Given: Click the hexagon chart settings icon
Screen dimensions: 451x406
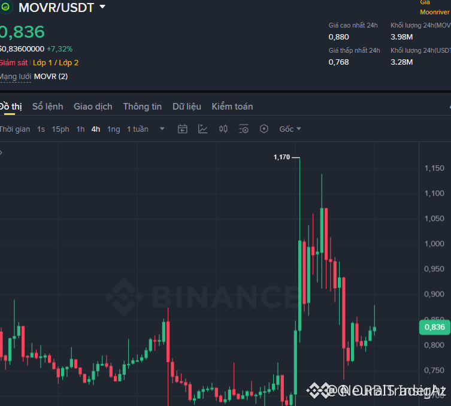Looking at the screenshot, I should 264,129.
